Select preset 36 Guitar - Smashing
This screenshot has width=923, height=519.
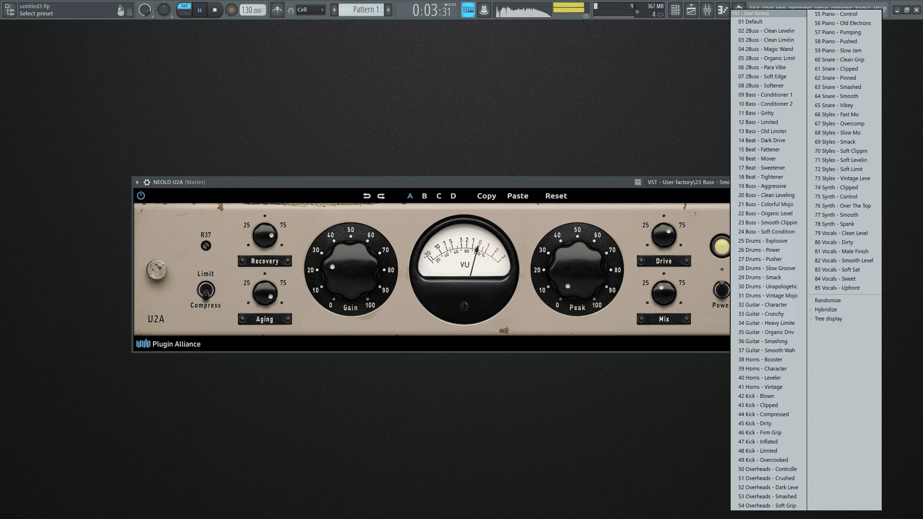tap(768, 341)
